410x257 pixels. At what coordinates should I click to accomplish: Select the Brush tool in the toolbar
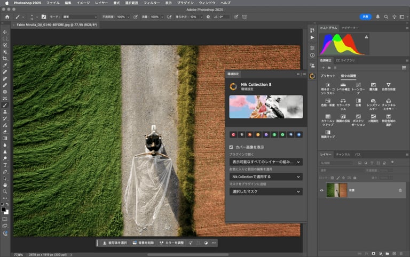coord(5,105)
